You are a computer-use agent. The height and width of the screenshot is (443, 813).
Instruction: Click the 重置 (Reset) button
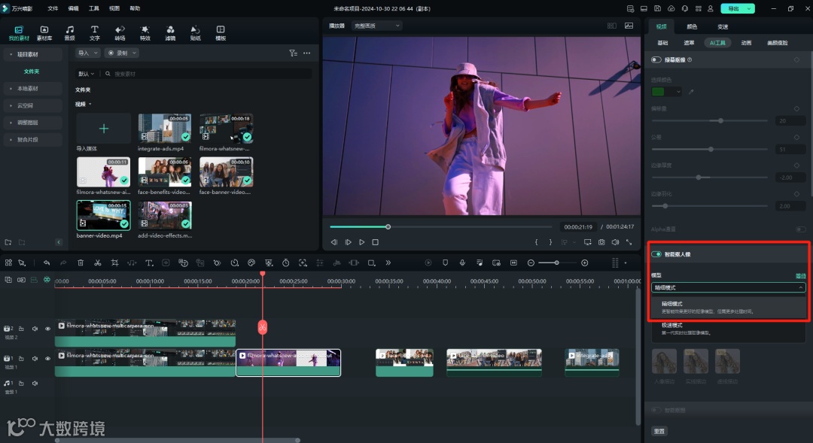pos(659,432)
